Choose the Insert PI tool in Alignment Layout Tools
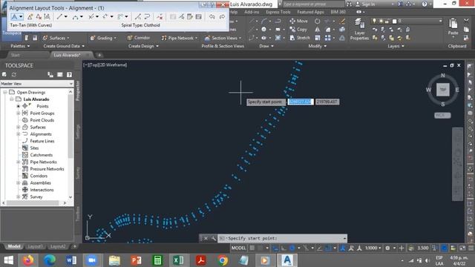Viewport: 475px width, 267px height. pyautogui.click(x=30, y=16)
